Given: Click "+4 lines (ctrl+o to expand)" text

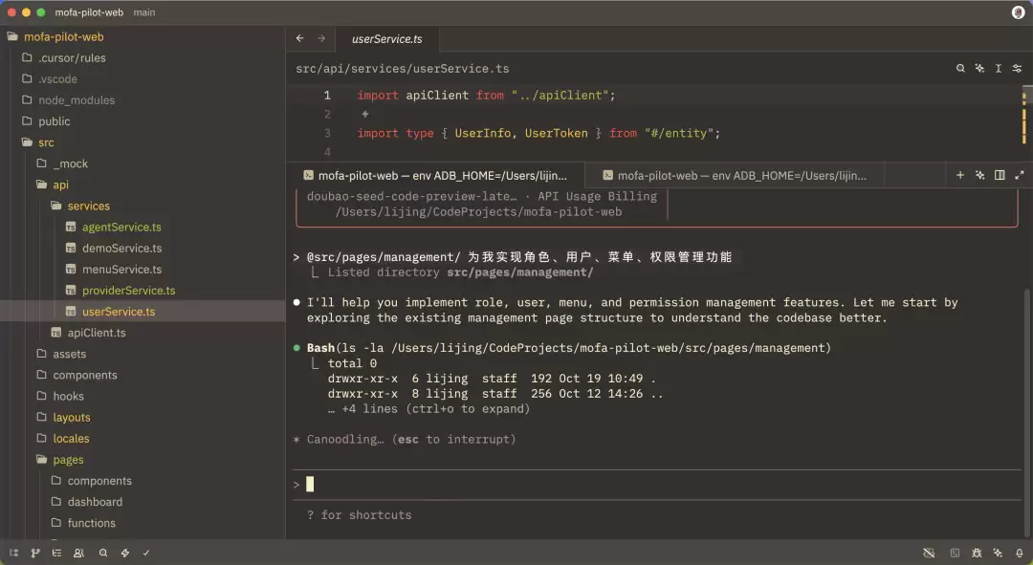Looking at the screenshot, I should point(435,409).
